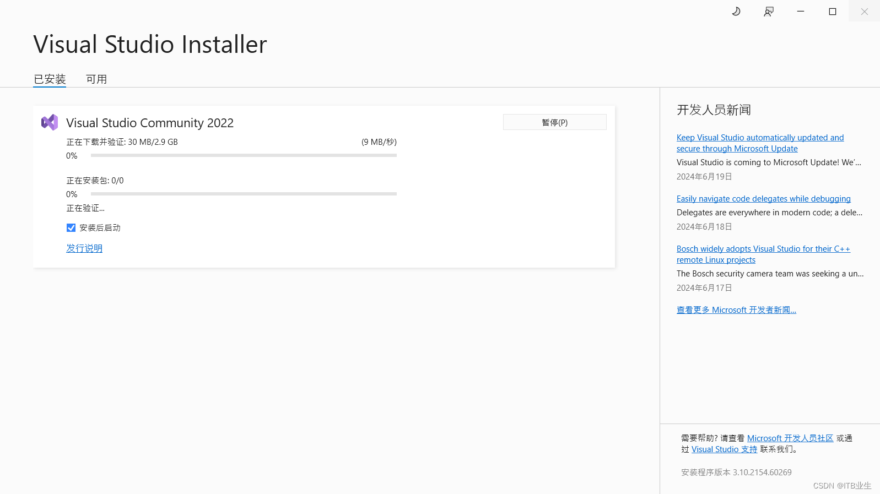Click the download and verify progress bar

pos(244,156)
